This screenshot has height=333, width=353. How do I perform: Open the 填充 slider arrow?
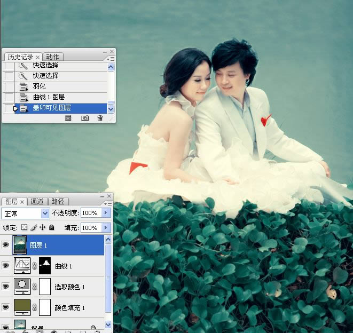click(105, 227)
